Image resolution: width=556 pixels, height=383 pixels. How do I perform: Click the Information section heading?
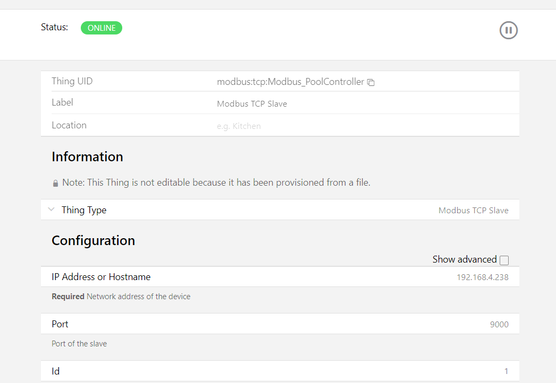pos(87,157)
